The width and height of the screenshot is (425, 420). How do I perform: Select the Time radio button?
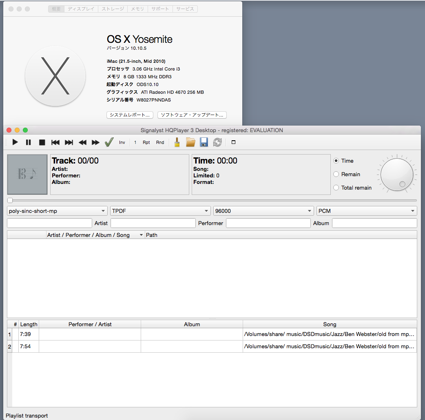(x=336, y=161)
